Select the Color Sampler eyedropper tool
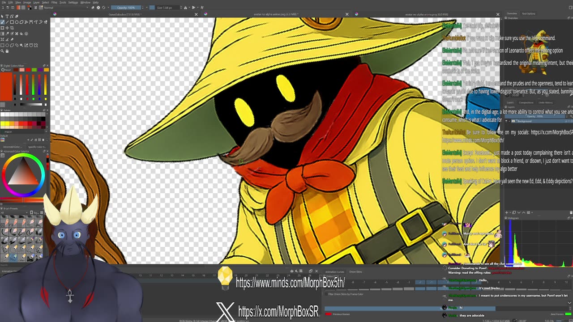This screenshot has height=322, width=573. tap(7, 34)
